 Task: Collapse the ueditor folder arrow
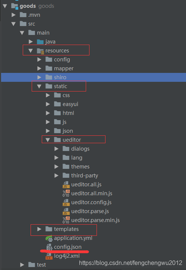pos(48,140)
